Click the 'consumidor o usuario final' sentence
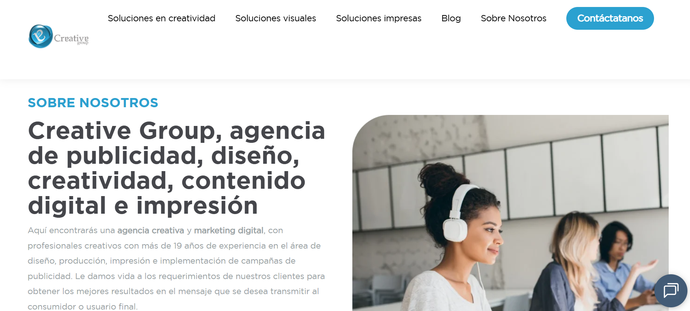Viewport: 690px width, 311px height. [83, 307]
